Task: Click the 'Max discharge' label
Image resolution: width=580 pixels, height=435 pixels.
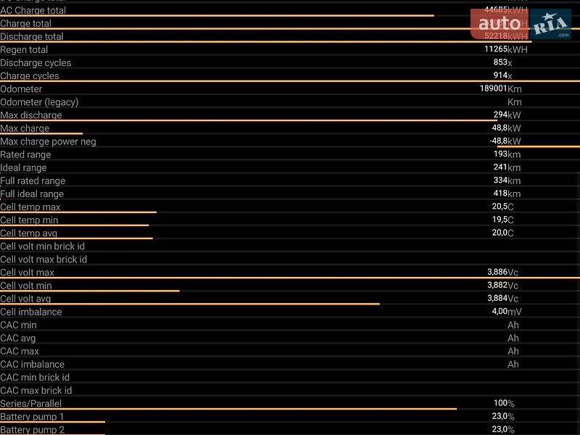Action: click(31, 115)
